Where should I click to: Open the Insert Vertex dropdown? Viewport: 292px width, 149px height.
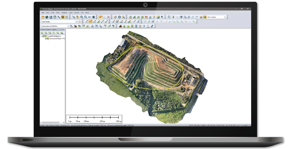tap(76, 22)
